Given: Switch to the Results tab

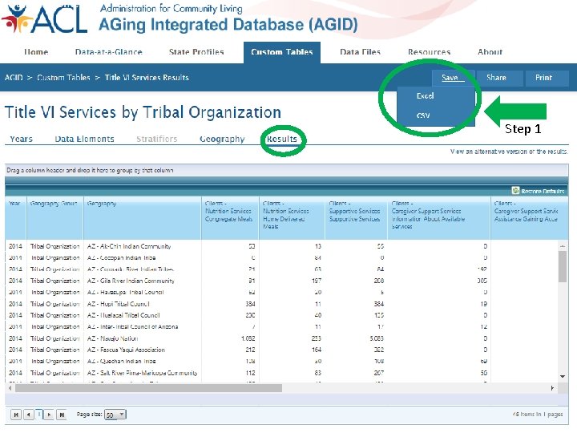Looking at the screenshot, I should tap(282, 140).
